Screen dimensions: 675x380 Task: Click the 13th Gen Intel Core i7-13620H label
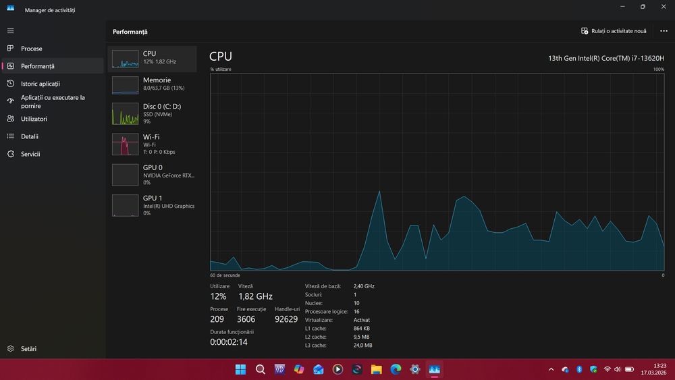606,58
